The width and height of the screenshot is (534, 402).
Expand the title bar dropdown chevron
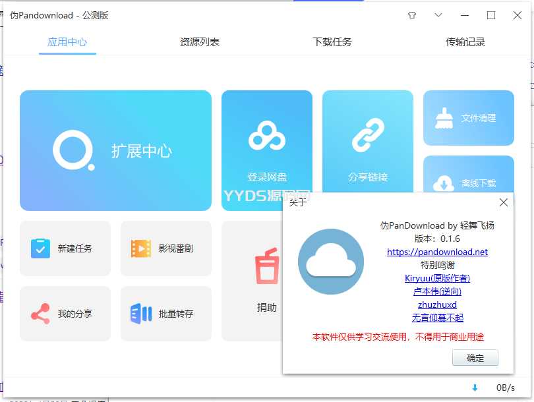click(438, 15)
